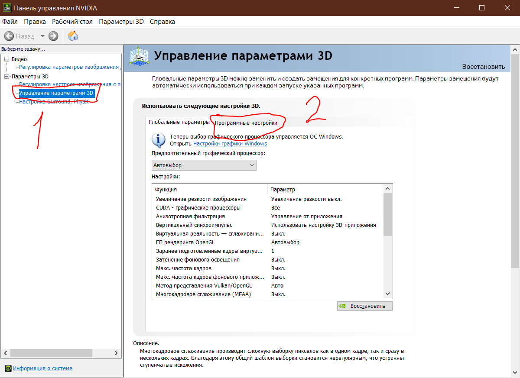Select the Глобальные параметры tab
Screen dimensions: 520x378
click(x=179, y=122)
